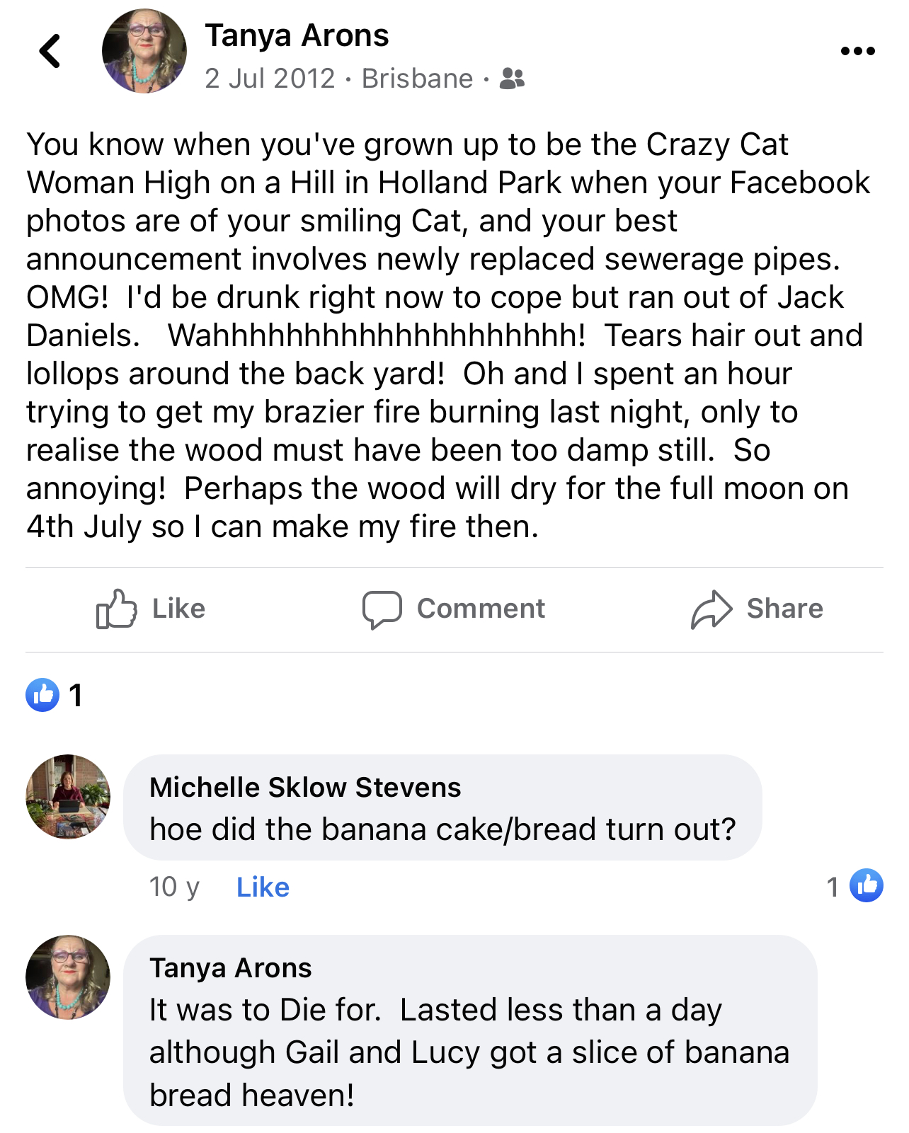The height and width of the screenshot is (1133, 909).
Task: Tap the speech bubble Comment icon
Action: (x=382, y=609)
